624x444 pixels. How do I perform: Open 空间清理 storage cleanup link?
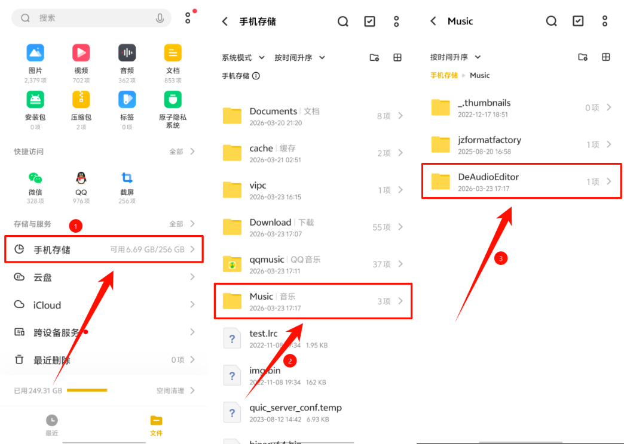pyautogui.click(x=176, y=390)
